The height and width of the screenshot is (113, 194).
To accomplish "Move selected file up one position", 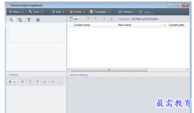I will pos(95,19).
